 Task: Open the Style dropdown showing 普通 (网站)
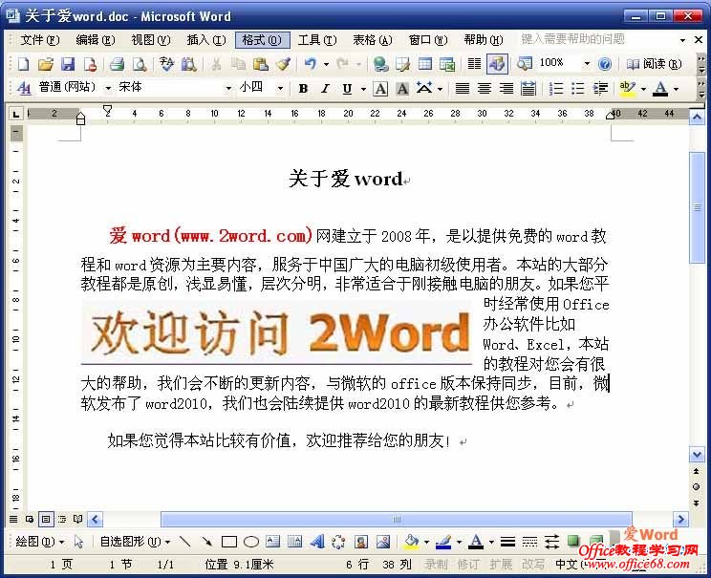click(x=108, y=88)
